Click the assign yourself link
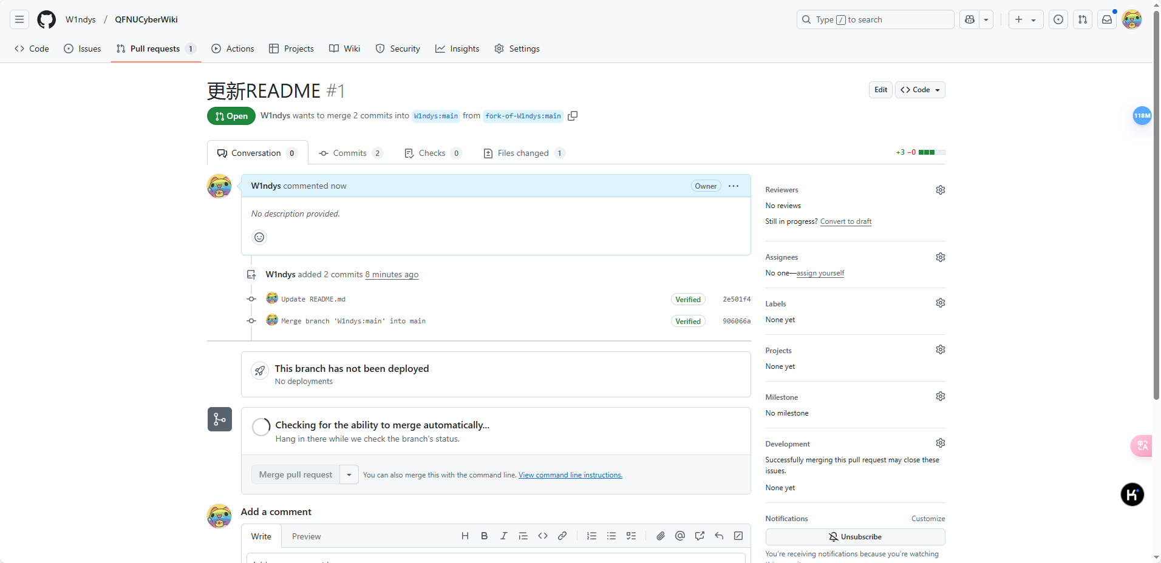The image size is (1161, 563). tap(820, 273)
